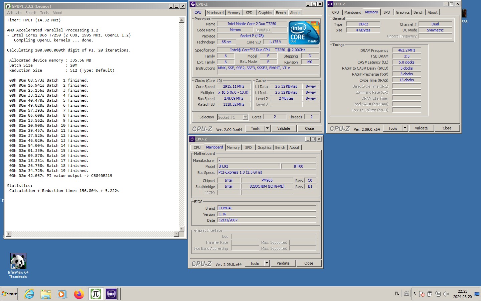Click CPU-Z icon in Mainboard window title bar

(x=192, y=139)
